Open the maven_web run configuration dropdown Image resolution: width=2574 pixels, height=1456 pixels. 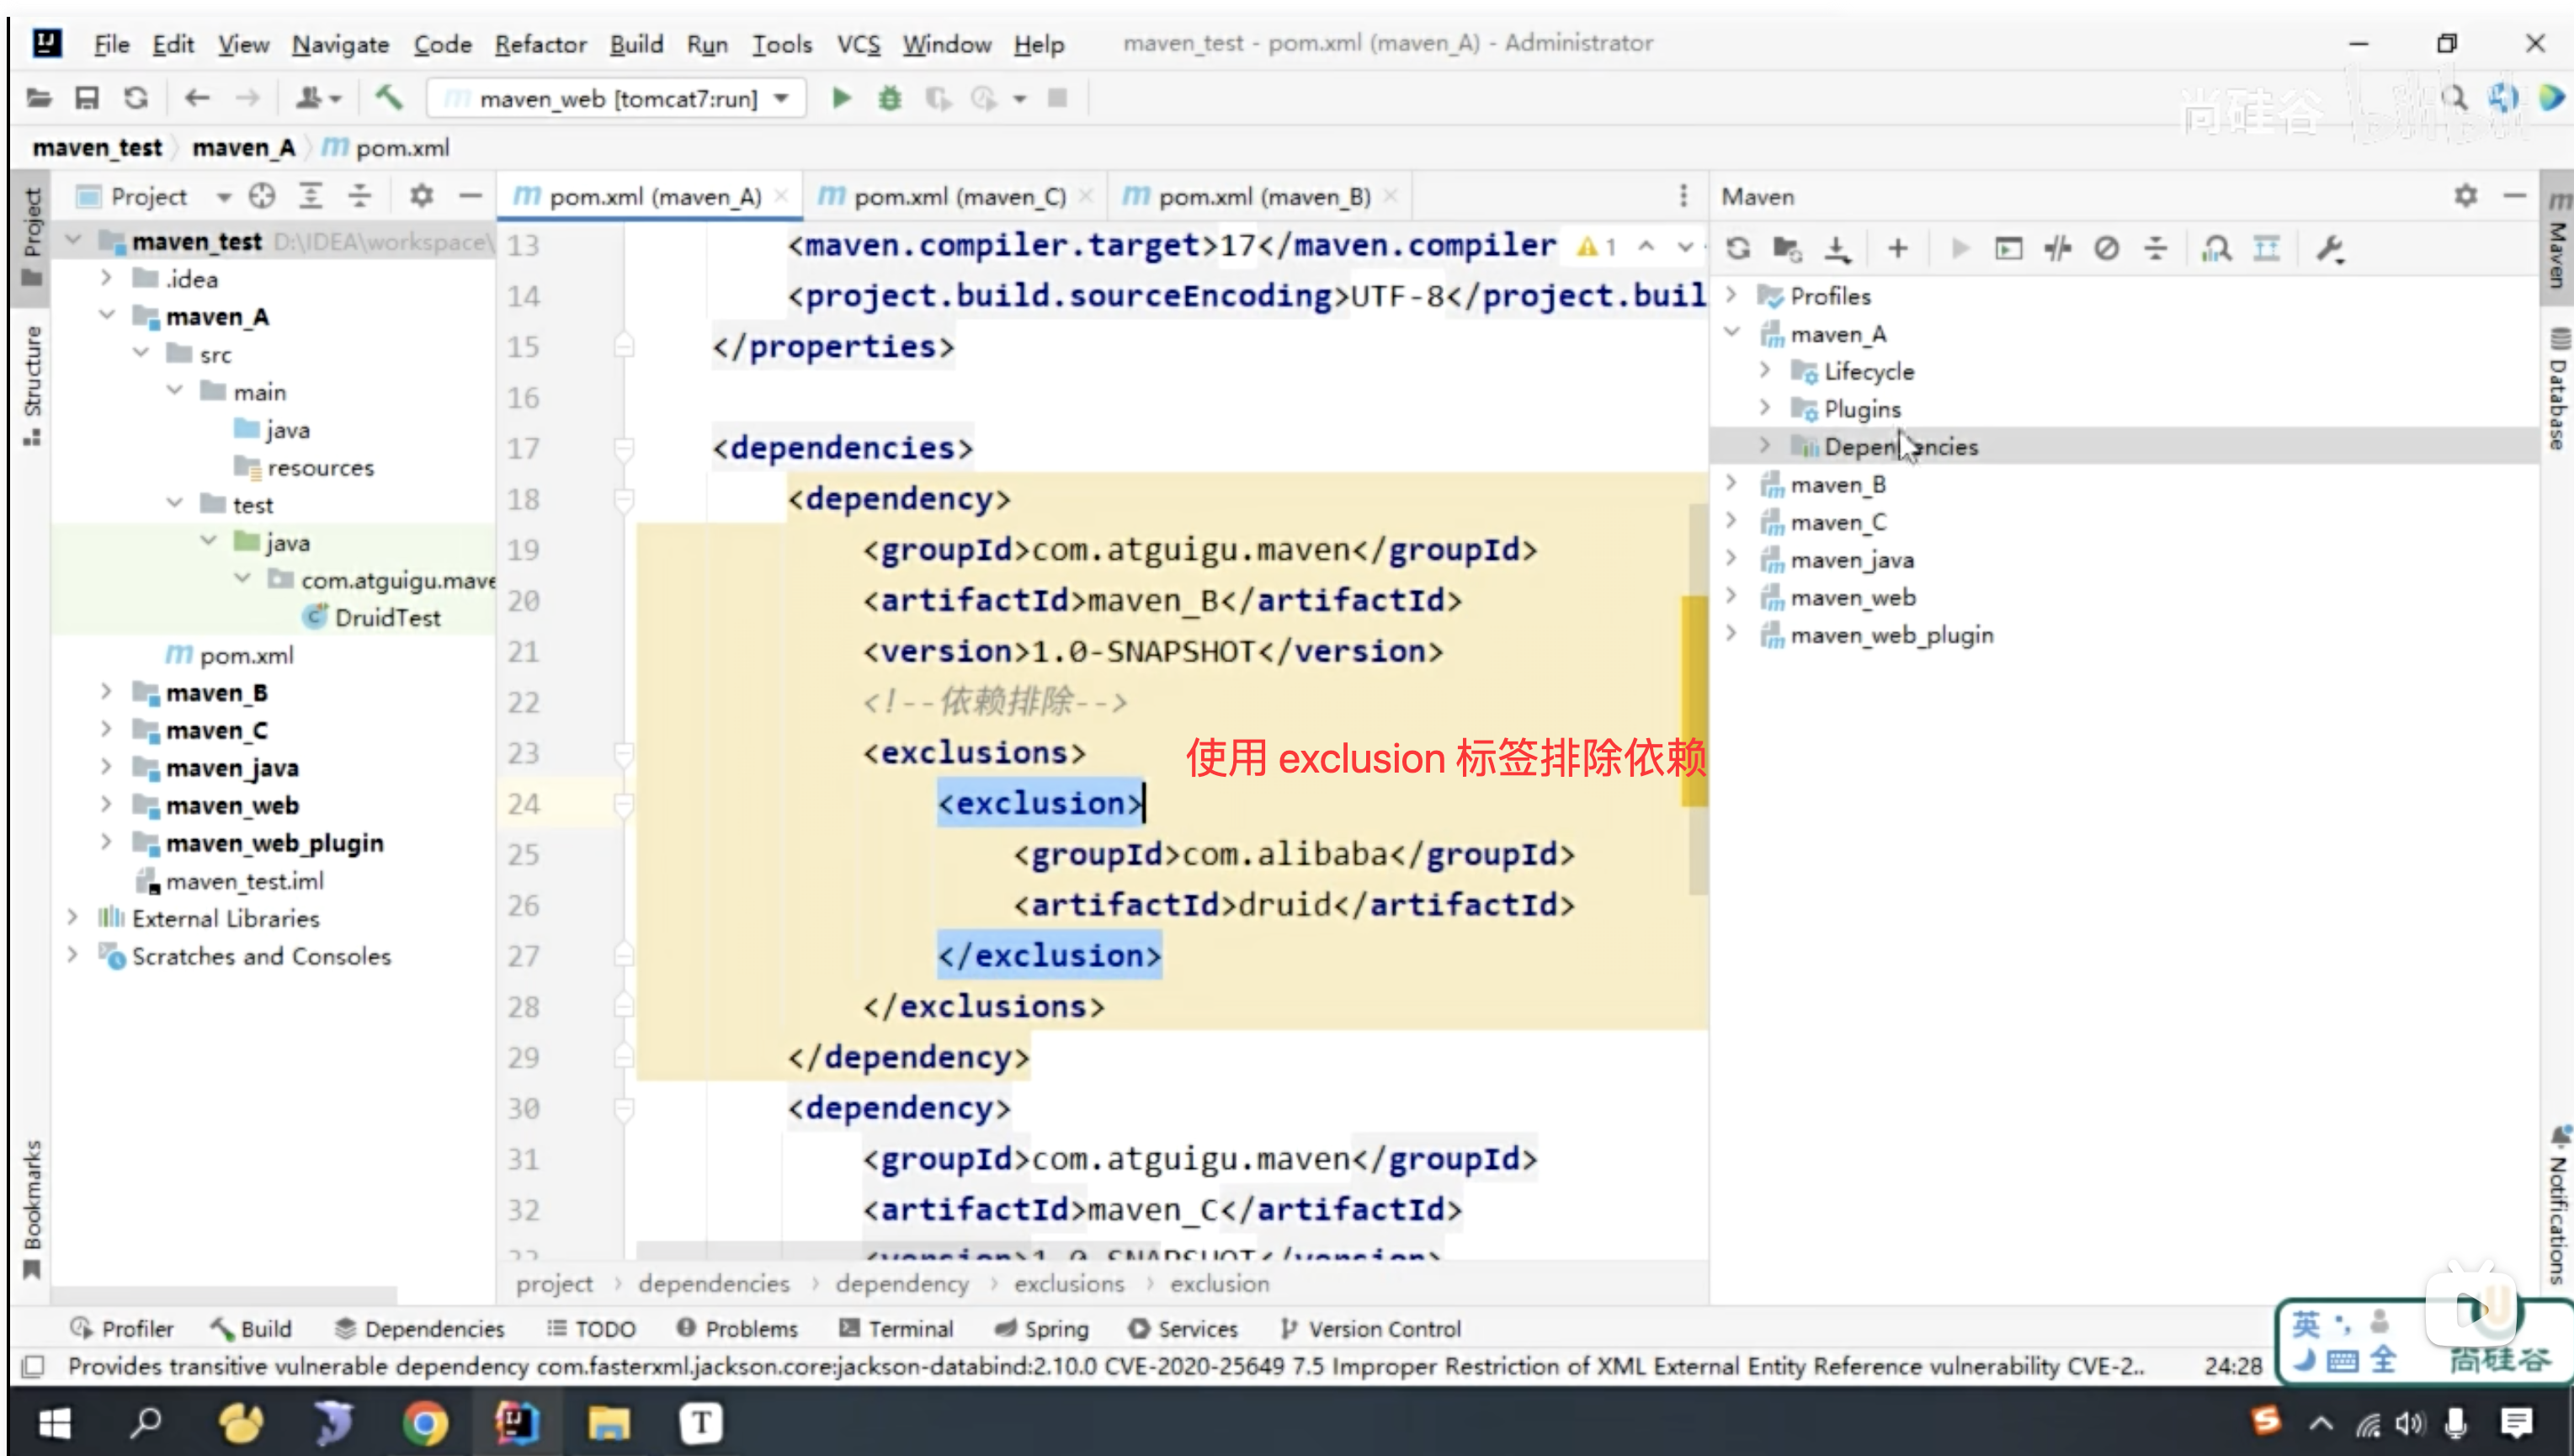click(782, 98)
